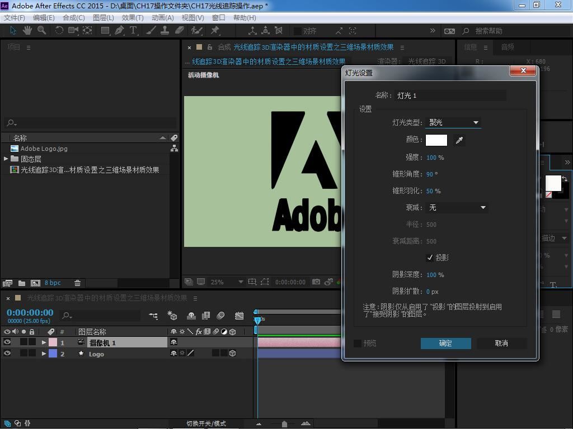The width and height of the screenshot is (573, 429).
Task: Select the Hand tool
Action: (27, 31)
